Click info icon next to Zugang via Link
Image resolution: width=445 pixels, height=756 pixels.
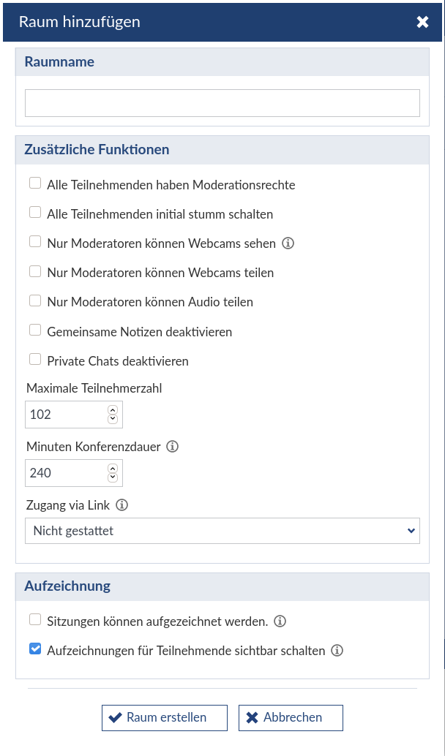click(122, 505)
